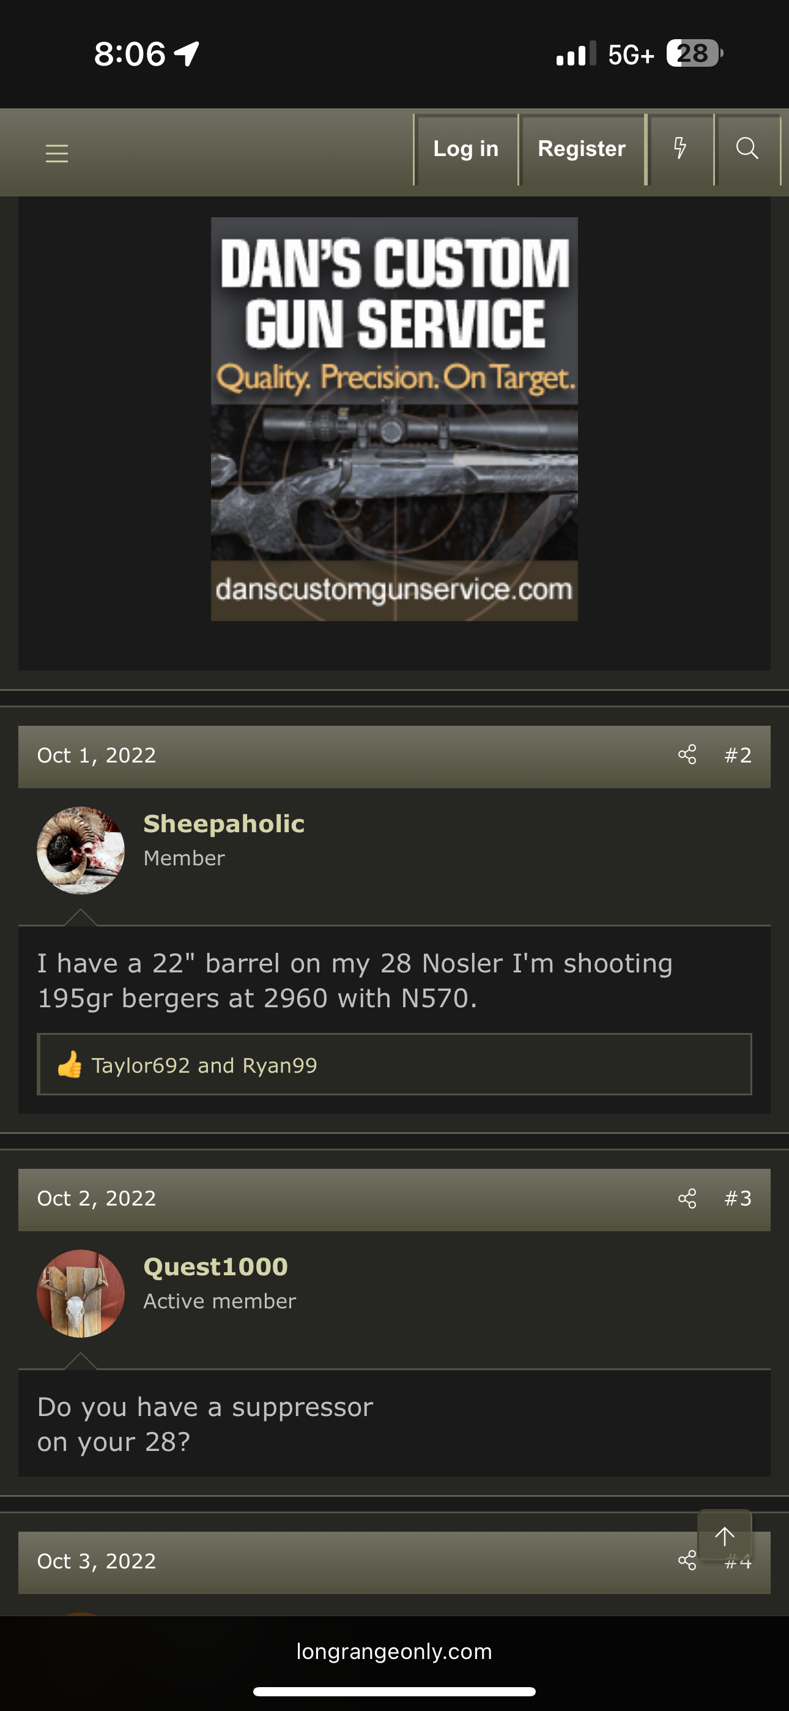
Task: Open the Taylor692 and Ryan99 reactions list
Action: [x=204, y=1065]
